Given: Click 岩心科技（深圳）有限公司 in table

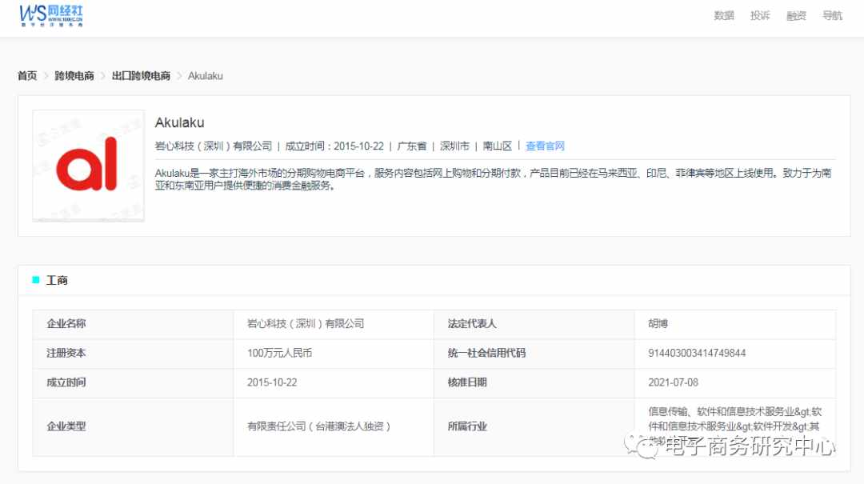Looking at the screenshot, I should pyautogui.click(x=306, y=323).
